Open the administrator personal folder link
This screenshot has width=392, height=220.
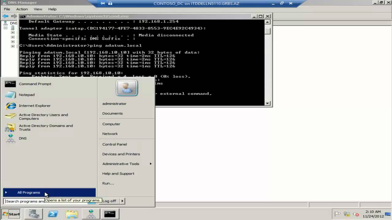[x=114, y=104]
